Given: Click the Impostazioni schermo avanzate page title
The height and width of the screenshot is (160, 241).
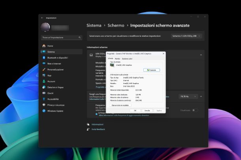Looking at the screenshot, I should click(x=160, y=26).
